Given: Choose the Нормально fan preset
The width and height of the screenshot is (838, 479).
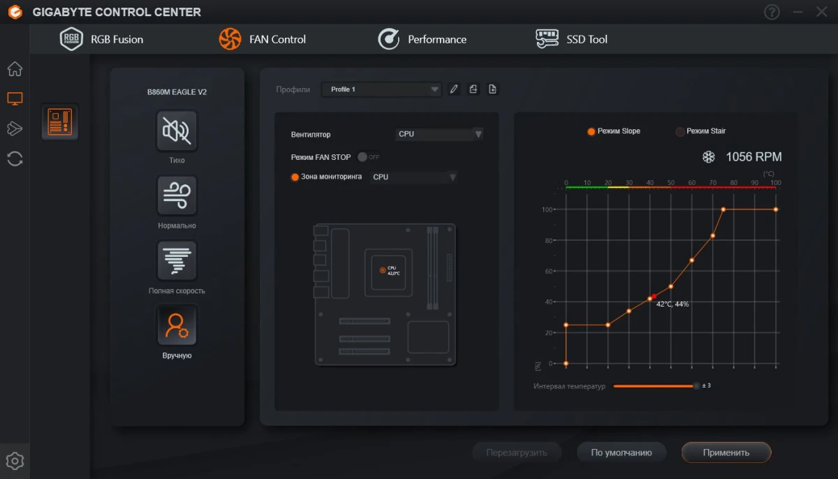Looking at the screenshot, I should pyautogui.click(x=177, y=196).
